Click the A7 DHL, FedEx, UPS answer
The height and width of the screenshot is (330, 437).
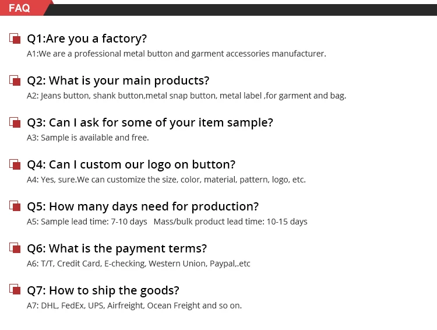pos(134,306)
